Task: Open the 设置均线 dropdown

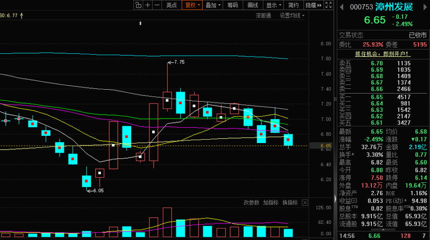Action: point(292,16)
